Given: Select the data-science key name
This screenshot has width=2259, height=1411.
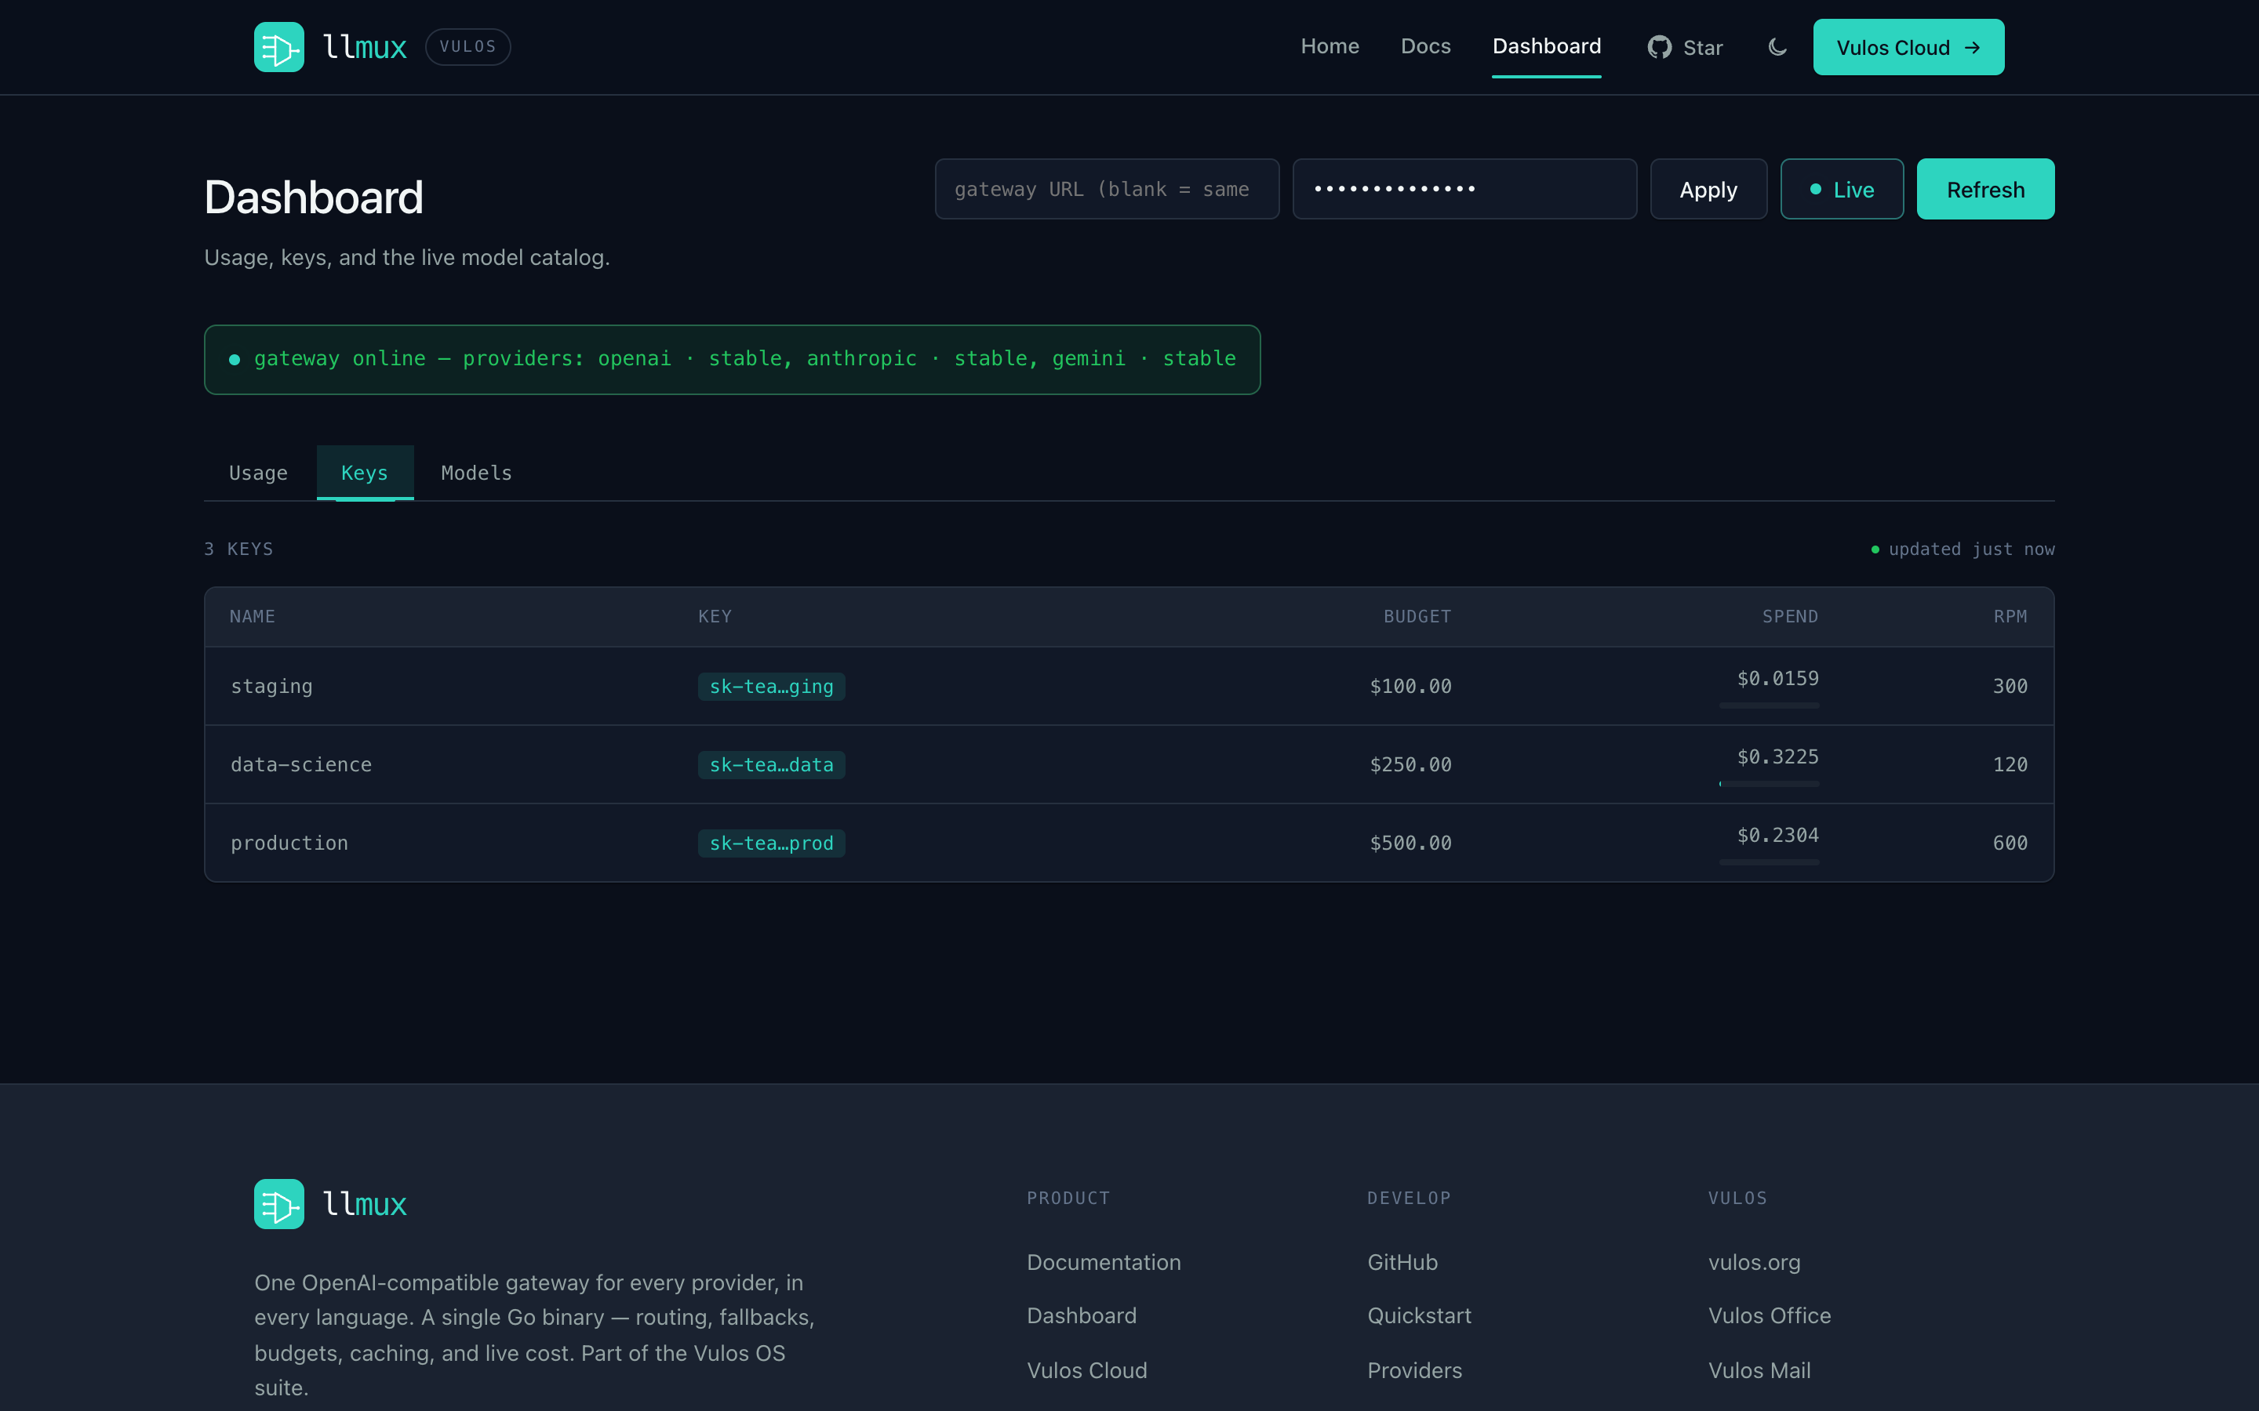Looking at the screenshot, I should click(300, 764).
